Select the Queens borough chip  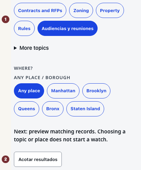click(26, 109)
